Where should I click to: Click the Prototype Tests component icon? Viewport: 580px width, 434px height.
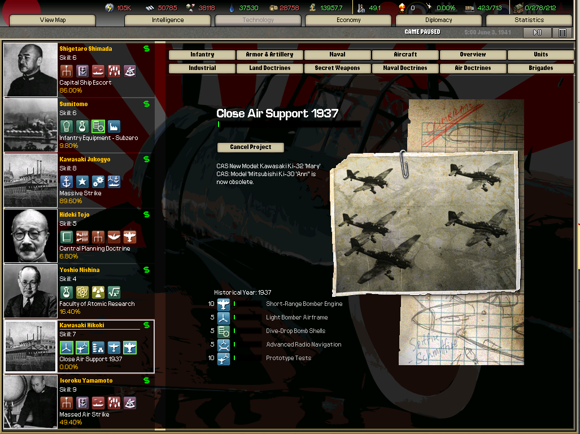(x=224, y=358)
